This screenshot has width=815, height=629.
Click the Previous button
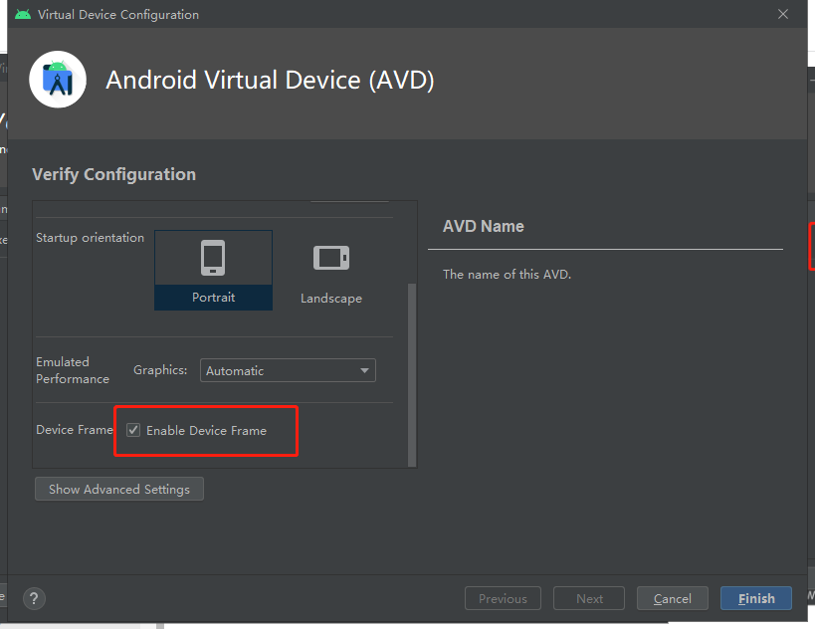click(503, 598)
